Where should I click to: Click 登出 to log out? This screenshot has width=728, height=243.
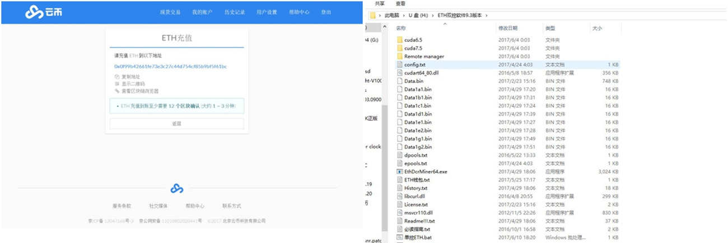tap(326, 12)
